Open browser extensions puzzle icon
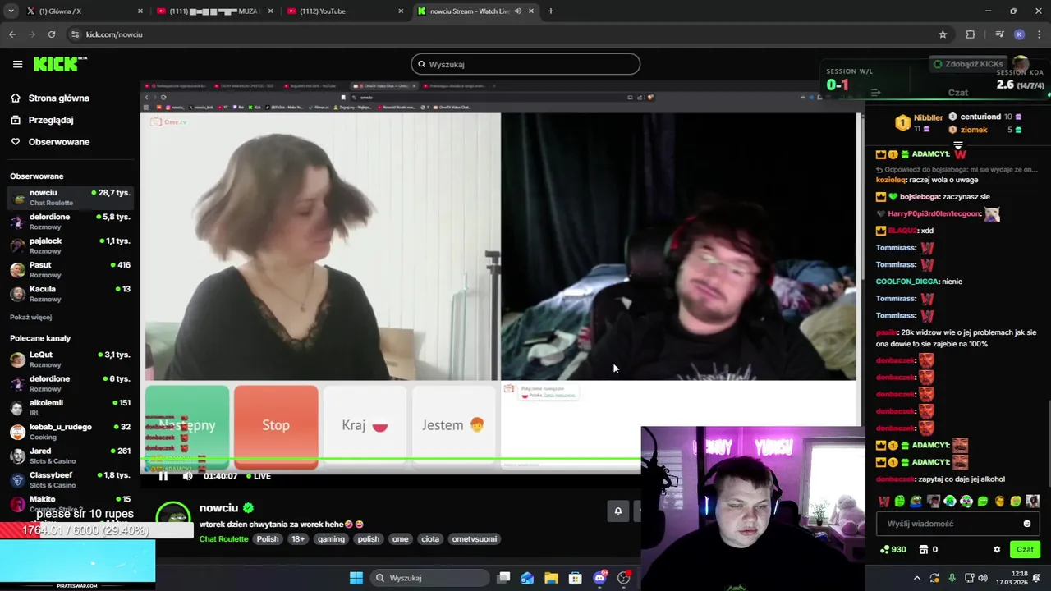This screenshot has height=591, width=1051. [x=971, y=34]
